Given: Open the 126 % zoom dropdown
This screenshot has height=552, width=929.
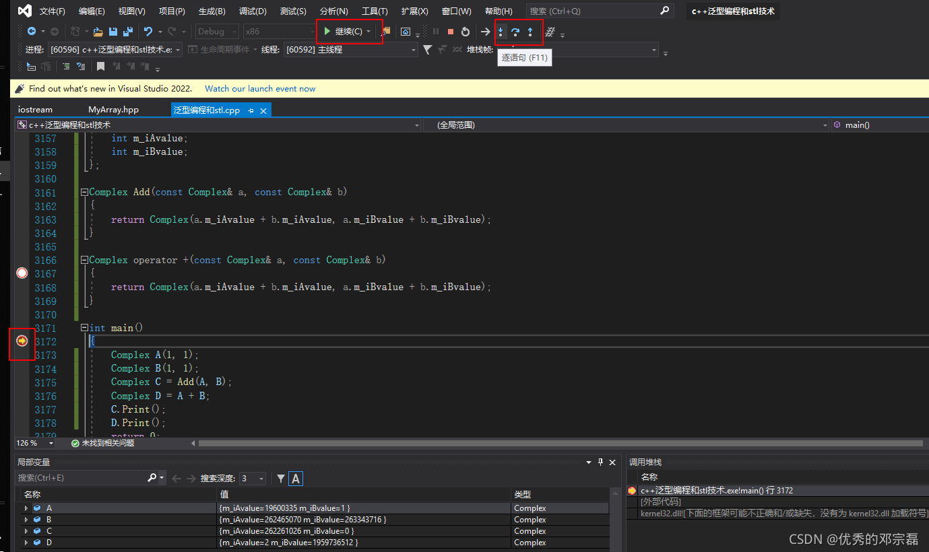Looking at the screenshot, I should point(35,443).
